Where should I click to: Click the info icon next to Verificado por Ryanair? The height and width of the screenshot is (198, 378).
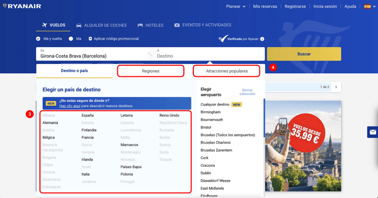pos(262,39)
